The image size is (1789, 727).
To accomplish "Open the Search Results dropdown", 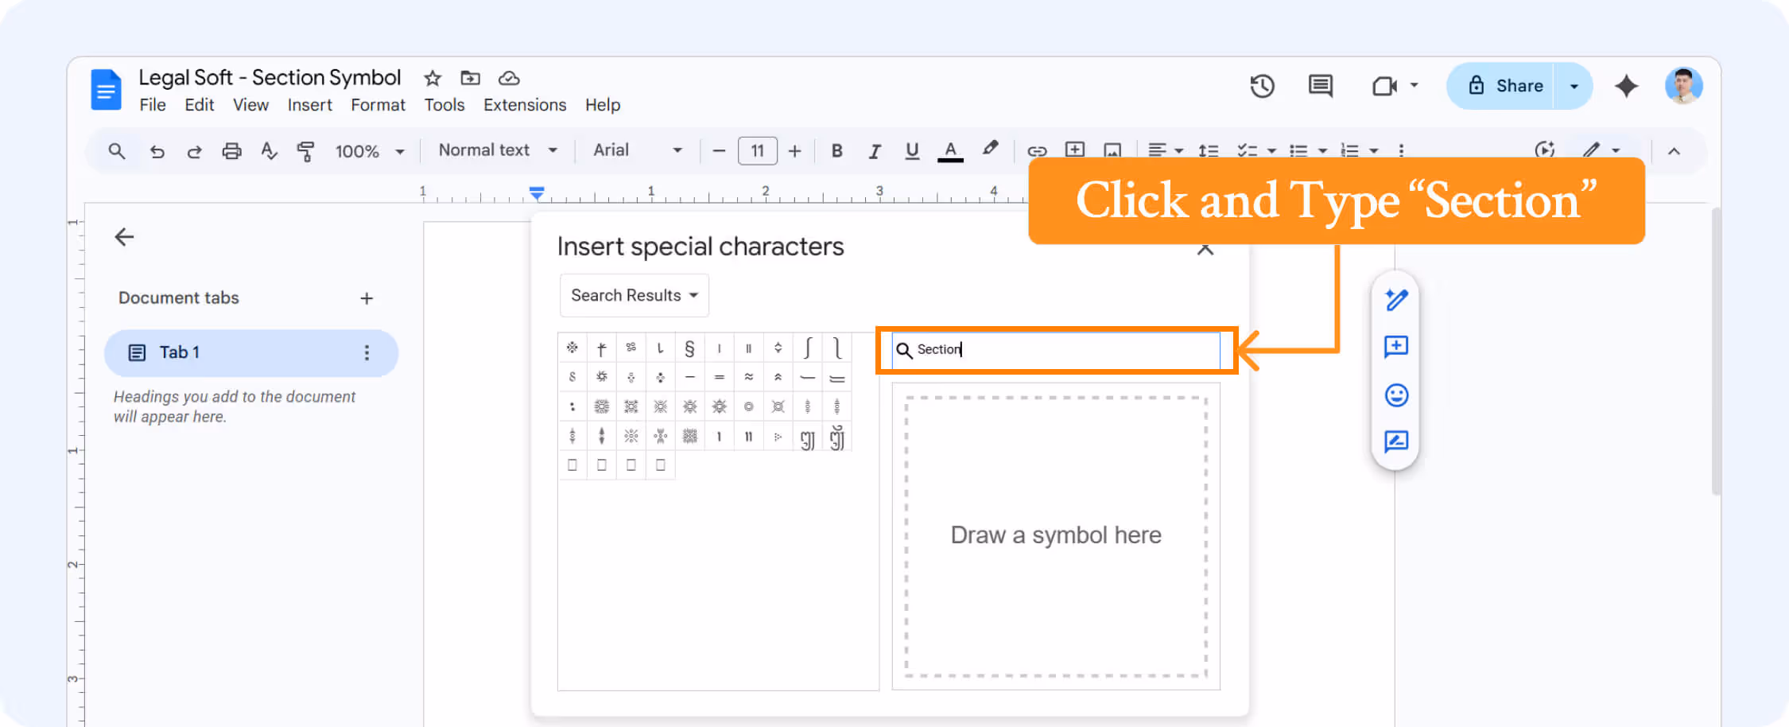I will coord(633,295).
